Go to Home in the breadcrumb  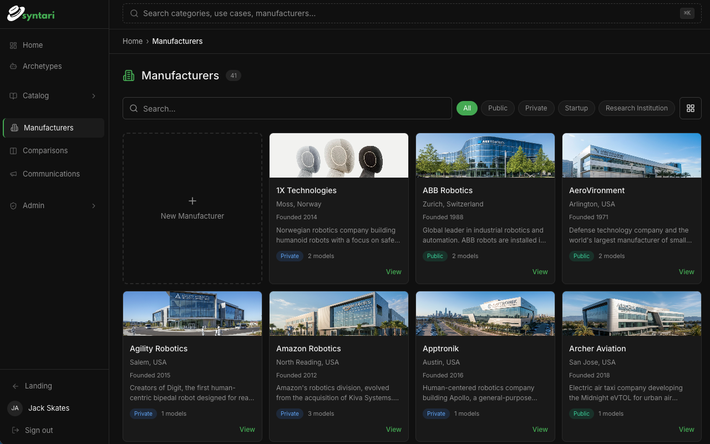(133, 41)
